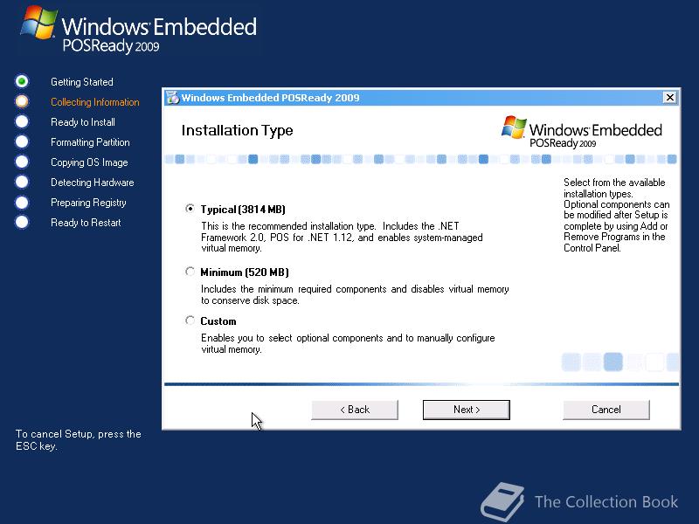Click the Typical description mentioning .NET Framework 2.0
The width and height of the screenshot is (699, 524).
(x=342, y=237)
